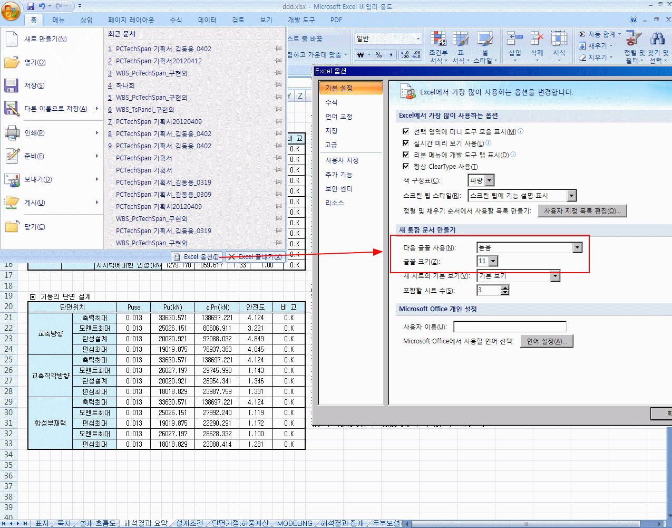This screenshot has height=528, width=672.
Task: Click the Excel 옵션 button
Action: coord(197,257)
